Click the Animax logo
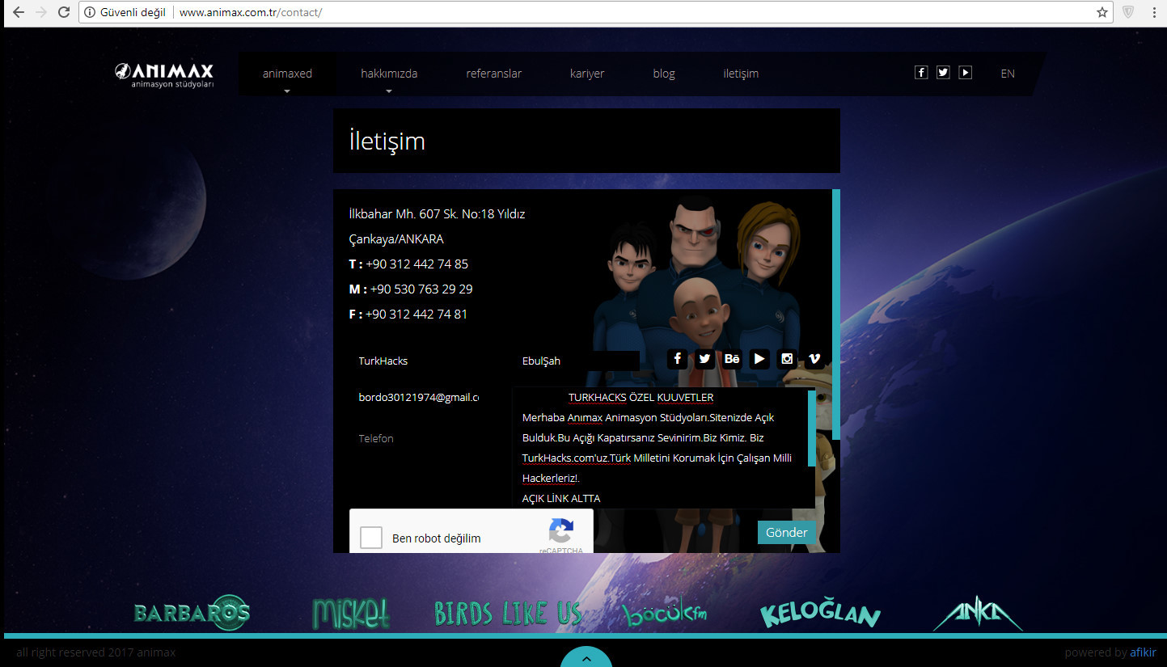This screenshot has width=1167, height=667. point(164,74)
